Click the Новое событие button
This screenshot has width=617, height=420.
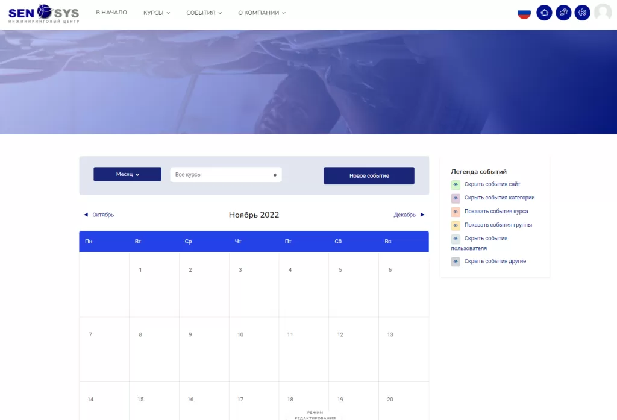(369, 175)
